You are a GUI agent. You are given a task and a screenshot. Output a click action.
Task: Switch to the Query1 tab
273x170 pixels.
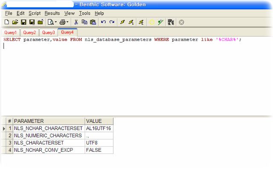pos(10,32)
